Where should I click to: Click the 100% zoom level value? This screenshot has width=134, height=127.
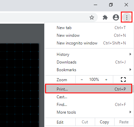click(x=94, y=80)
